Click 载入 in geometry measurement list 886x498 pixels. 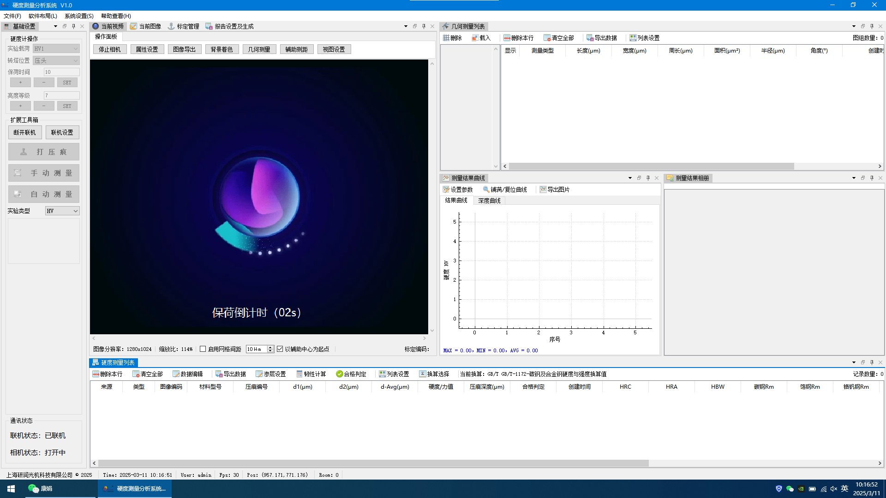(x=481, y=38)
